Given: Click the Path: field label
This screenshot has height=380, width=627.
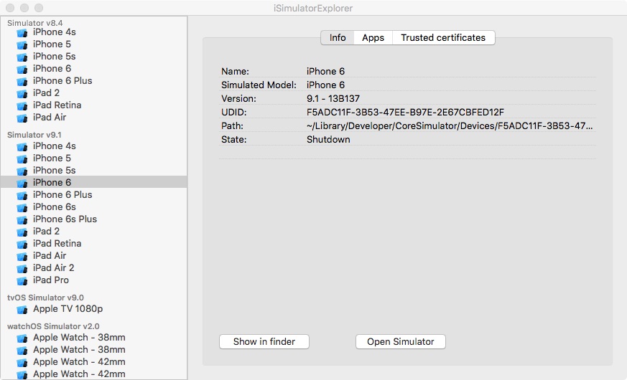Looking at the screenshot, I should click(x=232, y=125).
